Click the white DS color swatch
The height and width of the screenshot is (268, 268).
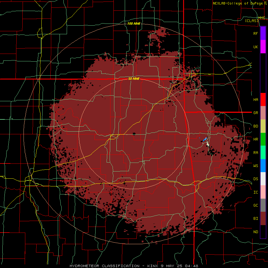tap(263, 179)
